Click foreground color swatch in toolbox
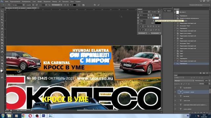Image resolution: width=211 pixels, height=118 pixels. click(1, 71)
